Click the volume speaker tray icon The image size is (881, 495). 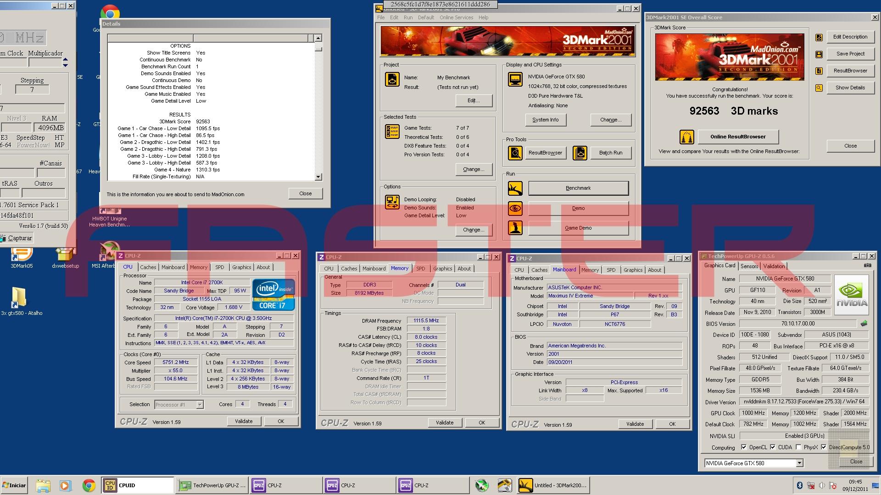[822, 485]
